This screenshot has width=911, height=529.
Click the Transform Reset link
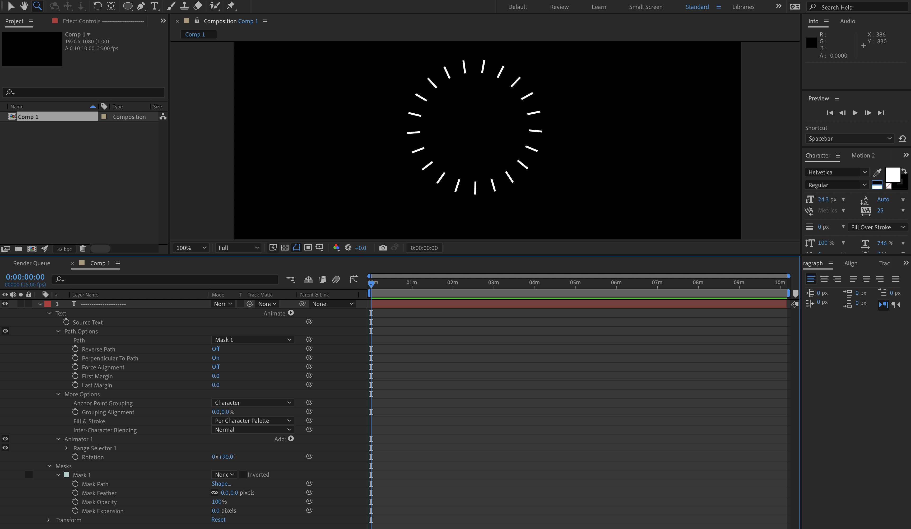click(218, 519)
